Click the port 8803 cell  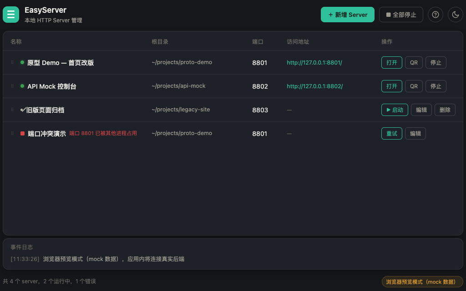point(260,110)
